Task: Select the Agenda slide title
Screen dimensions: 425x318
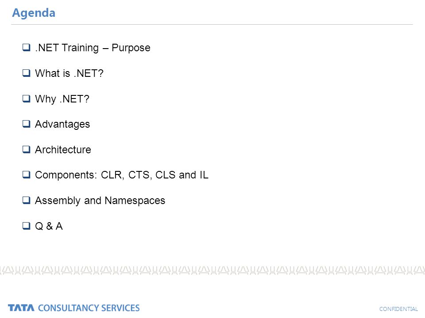Action: [x=34, y=13]
